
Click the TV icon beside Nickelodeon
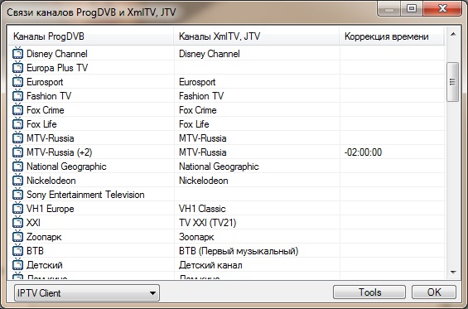pos(17,180)
